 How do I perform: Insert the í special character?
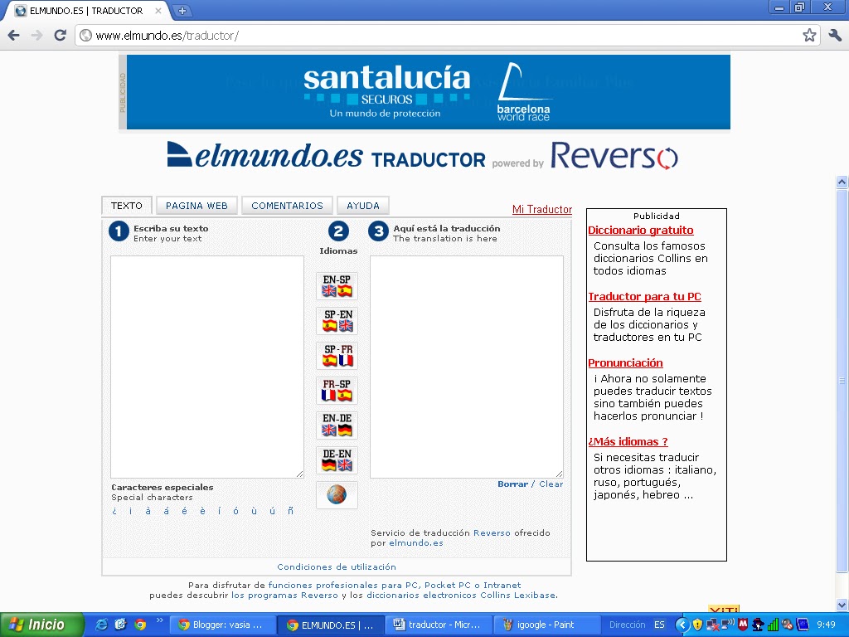pyautogui.click(x=219, y=511)
